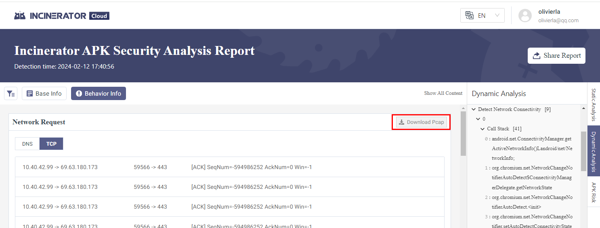Click the olivierla@qq.com email text

pos(558,20)
